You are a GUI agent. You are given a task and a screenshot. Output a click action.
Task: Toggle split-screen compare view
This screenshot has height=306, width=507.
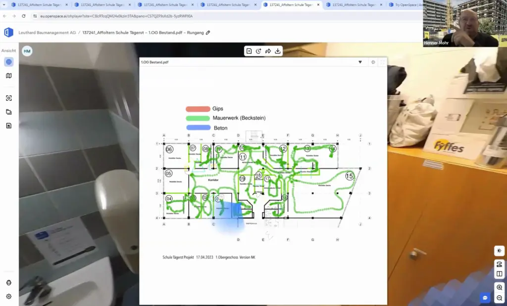[x=499, y=274]
